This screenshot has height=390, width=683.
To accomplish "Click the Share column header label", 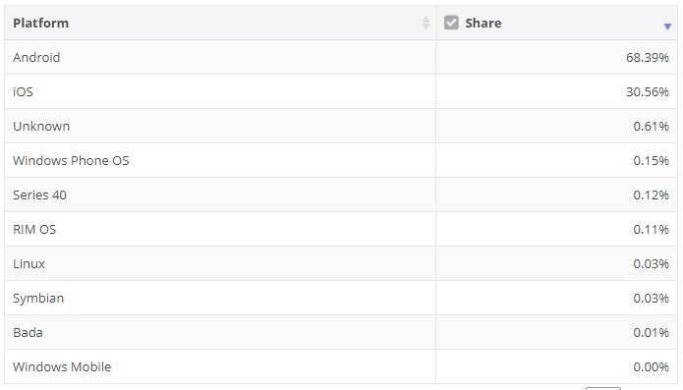I will coord(484,23).
